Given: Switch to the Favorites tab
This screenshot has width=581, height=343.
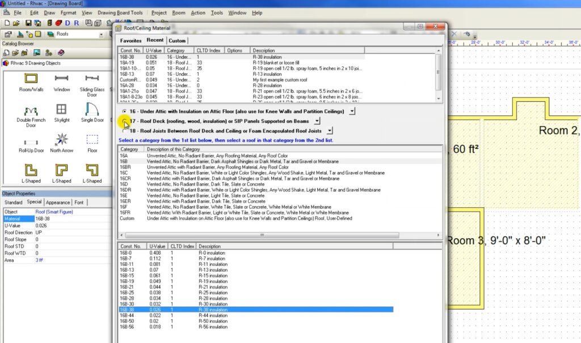Looking at the screenshot, I should pos(130,41).
